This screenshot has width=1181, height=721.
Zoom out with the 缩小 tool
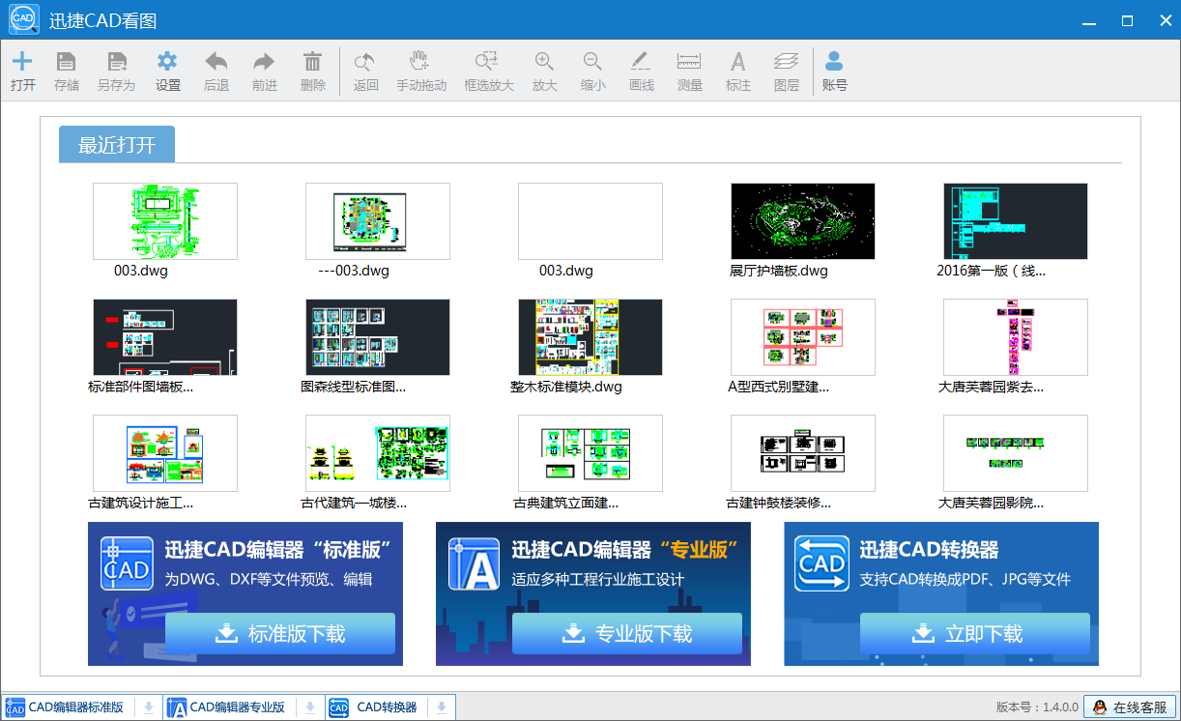pos(591,71)
